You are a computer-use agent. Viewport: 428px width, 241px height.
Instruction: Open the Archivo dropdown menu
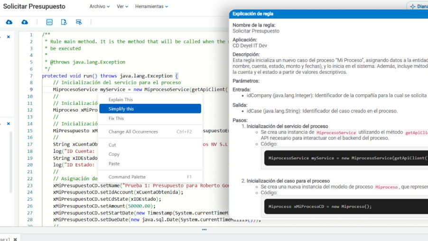(100, 7)
